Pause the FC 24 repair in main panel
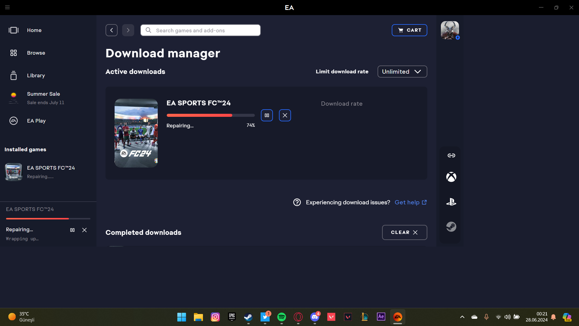Viewport: 579px width, 326px height. coord(267,115)
